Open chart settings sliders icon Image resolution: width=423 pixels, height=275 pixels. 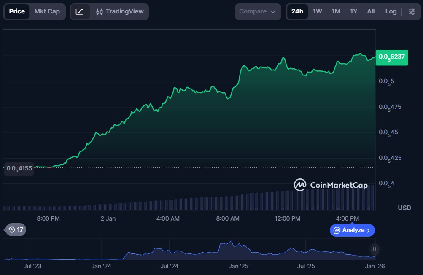pos(412,11)
